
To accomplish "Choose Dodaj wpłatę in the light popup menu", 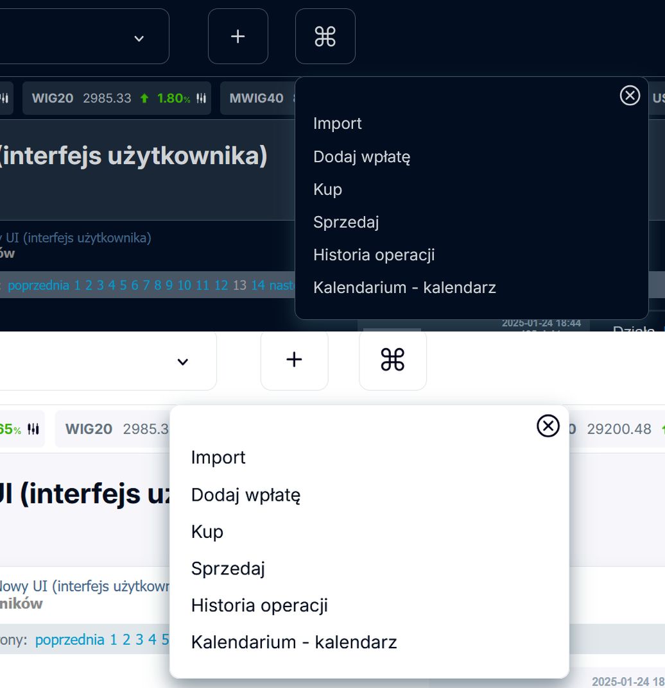I will click(246, 495).
